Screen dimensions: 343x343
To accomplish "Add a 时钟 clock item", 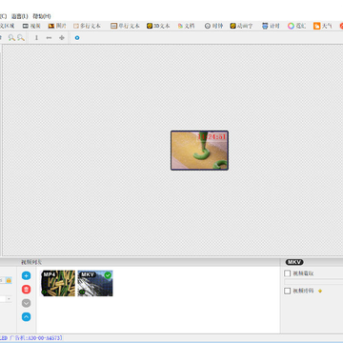I will 213,26.
